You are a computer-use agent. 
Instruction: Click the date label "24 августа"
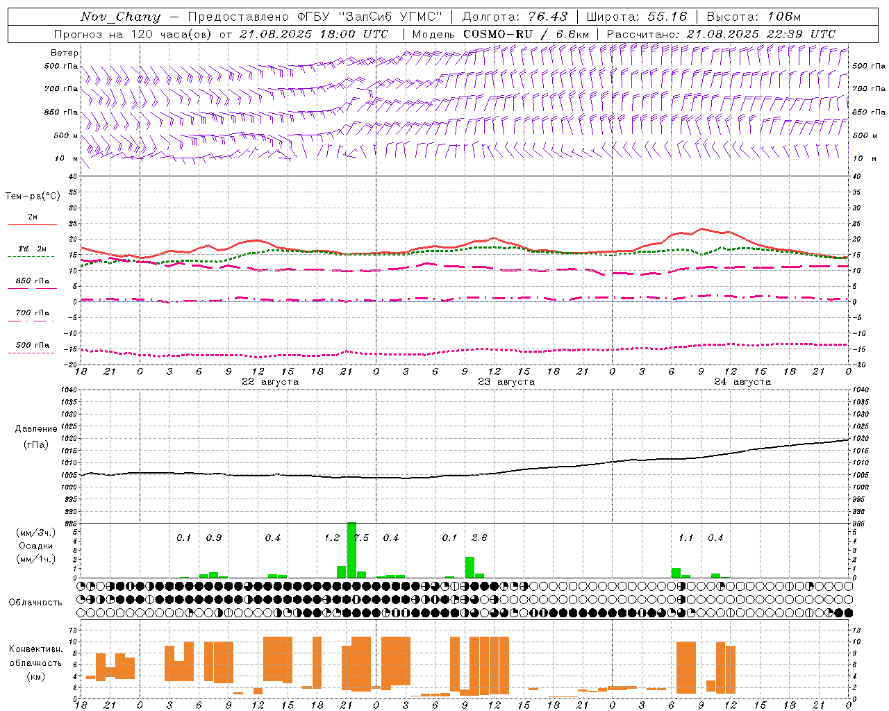coord(742,382)
